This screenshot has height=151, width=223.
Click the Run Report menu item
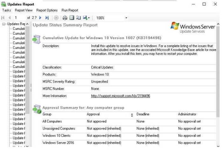[x=70, y=10]
